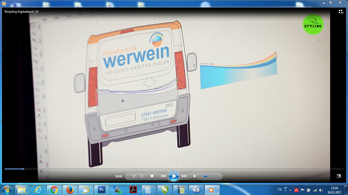Open Calculator from the taskbar
This screenshot has width=348, height=195.
(149, 190)
